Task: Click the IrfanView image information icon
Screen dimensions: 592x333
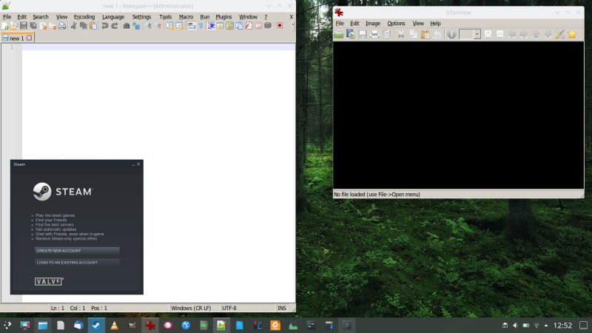Action: point(451,35)
